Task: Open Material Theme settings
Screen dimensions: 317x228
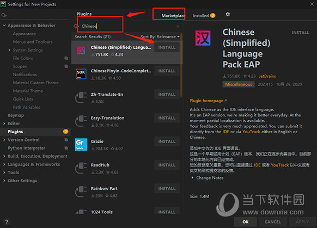Action: [x=28, y=91]
